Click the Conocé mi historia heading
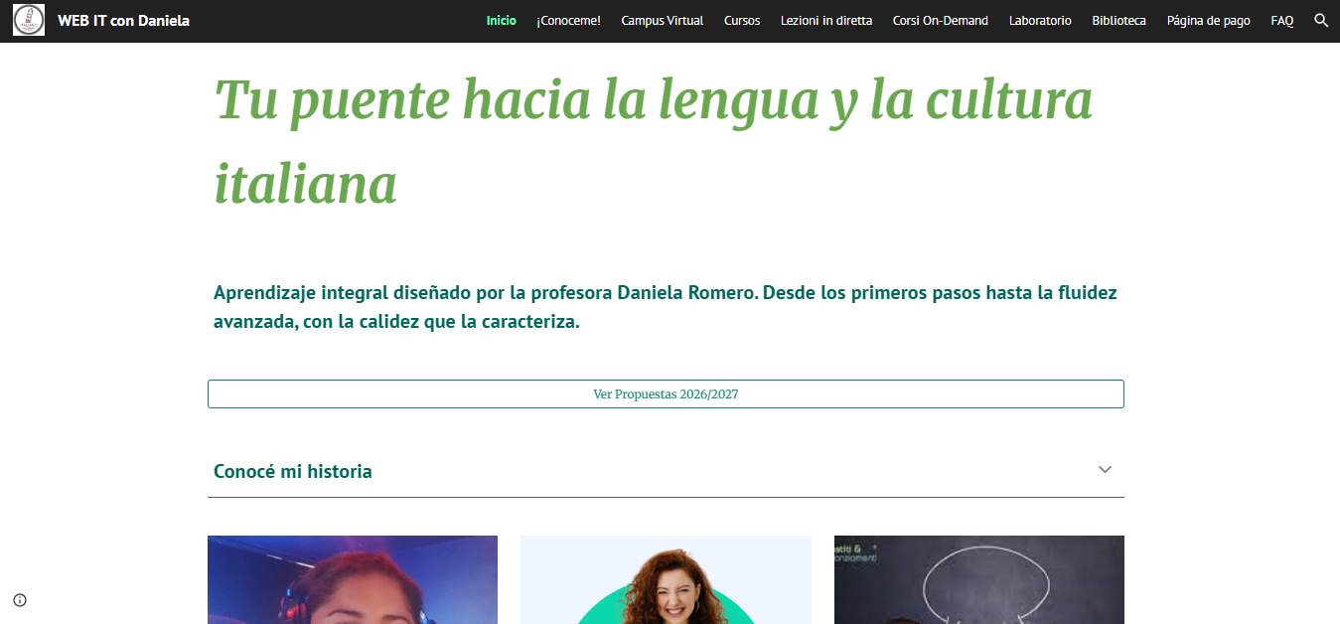This screenshot has width=1340, height=624. (293, 472)
